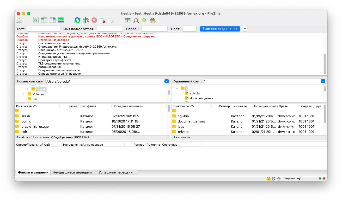Sort local files by Имя файла column
The width and height of the screenshot is (342, 200).
click(37, 106)
